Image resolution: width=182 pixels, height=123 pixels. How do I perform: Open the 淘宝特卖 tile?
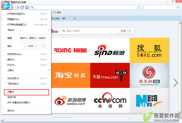71,75
